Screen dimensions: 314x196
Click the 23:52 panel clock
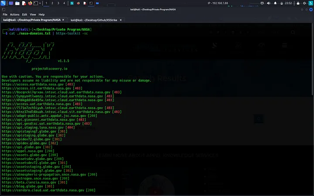click(288, 3)
